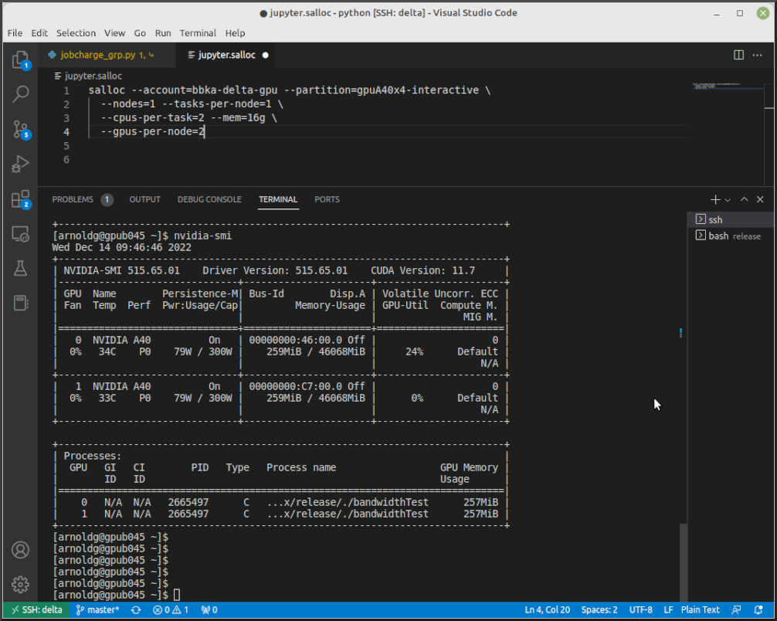Switch to the jobcharge_grp.py editor tab
The image size is (777, 621).
coord(97,55)
